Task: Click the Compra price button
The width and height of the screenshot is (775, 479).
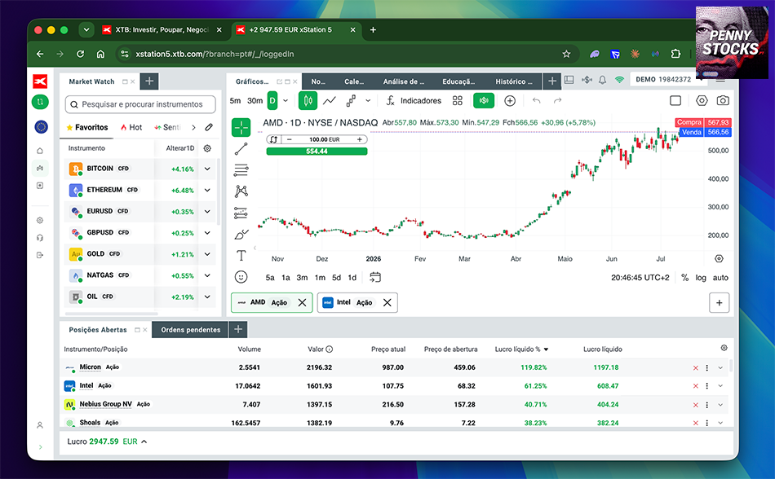Action: coord(703,122)
